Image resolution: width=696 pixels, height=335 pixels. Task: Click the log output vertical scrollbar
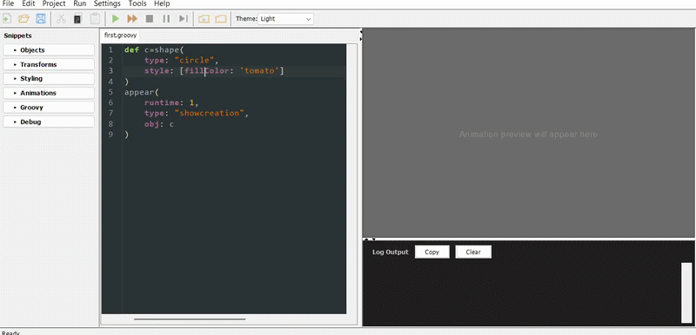pos(686,292)
